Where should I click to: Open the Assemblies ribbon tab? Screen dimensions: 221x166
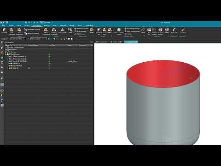[x=37, y=25]
